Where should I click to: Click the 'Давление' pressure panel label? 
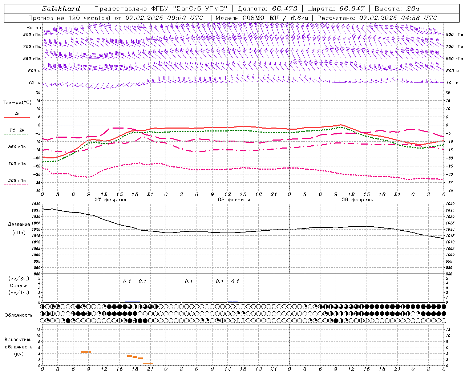click(19, 225)
